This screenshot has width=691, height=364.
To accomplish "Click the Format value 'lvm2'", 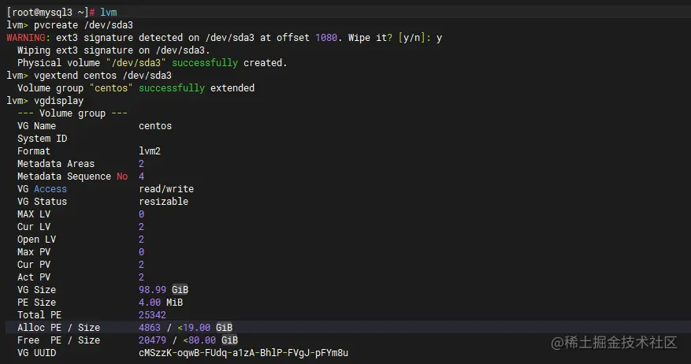I will (150, 151).
